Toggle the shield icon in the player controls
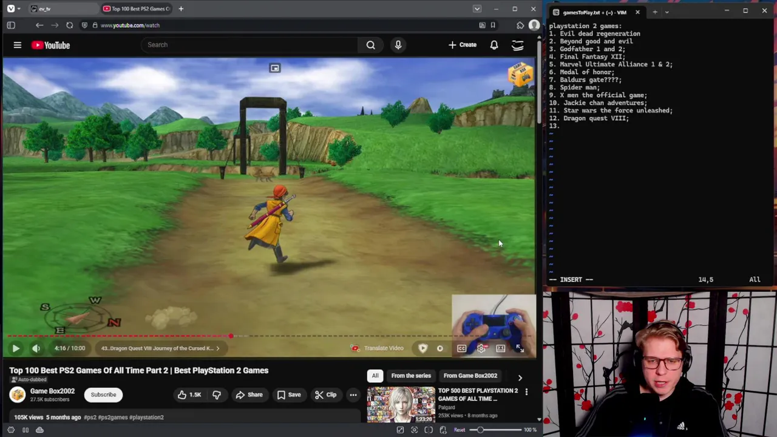 [423, 348]
